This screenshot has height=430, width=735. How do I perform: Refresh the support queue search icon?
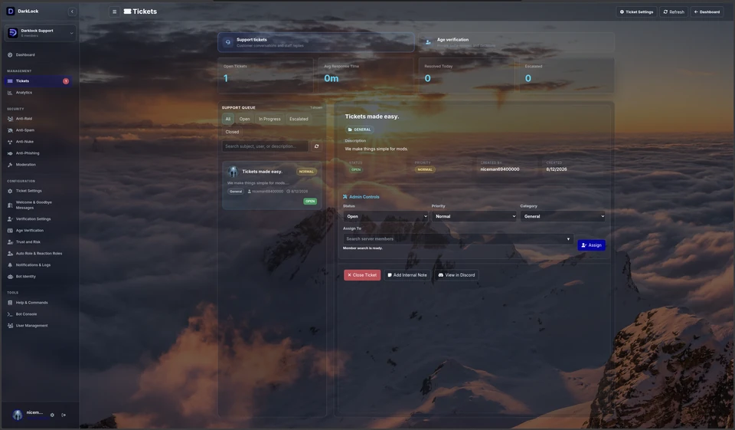click(316, 146)
